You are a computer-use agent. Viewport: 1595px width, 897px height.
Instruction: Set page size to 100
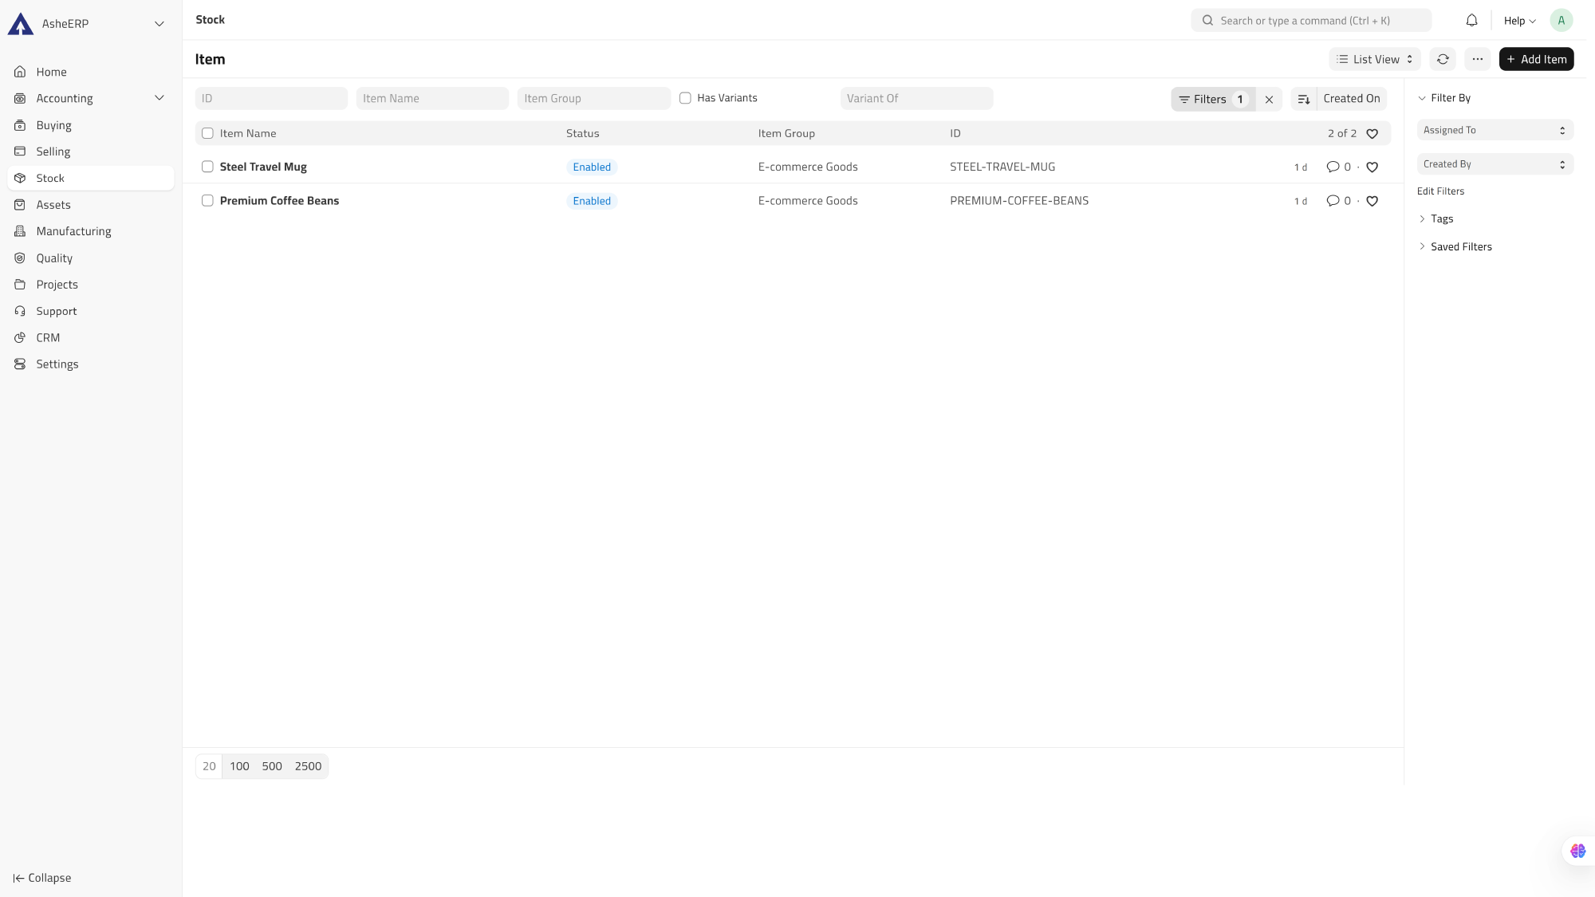point(239,766)
